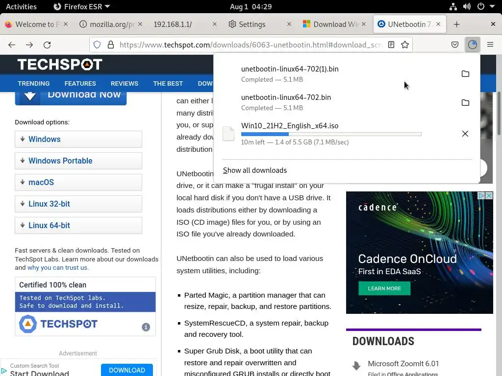Open the AdChoices icon on the Cadence ad
The height and width of the screenshot is (376, 502).
pyautogui.click(x=481, y=195)
